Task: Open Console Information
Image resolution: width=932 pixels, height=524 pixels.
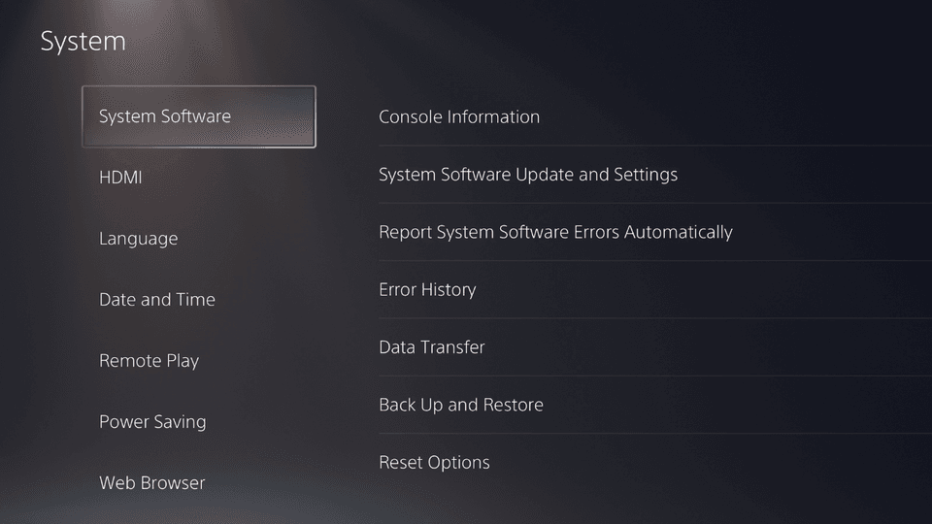Action: (x=655, y=117)
